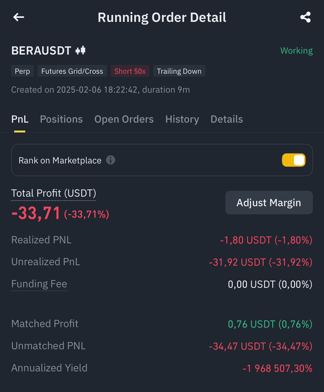Click the Adjust Margin button
Viewport: 324px width, 392px height.
269,202
